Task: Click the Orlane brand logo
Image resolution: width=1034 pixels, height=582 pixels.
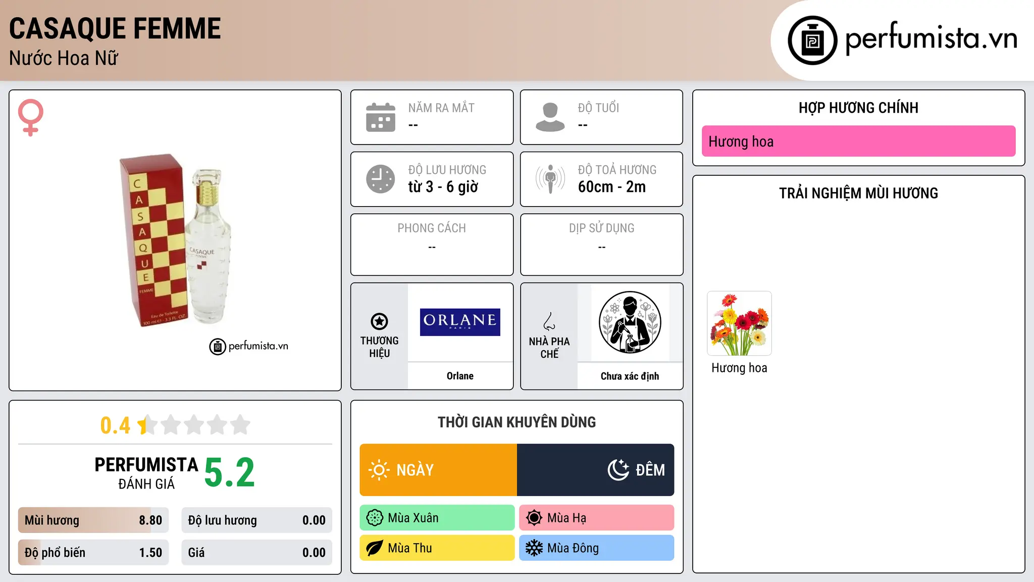Action: click(x=460, y=322)
